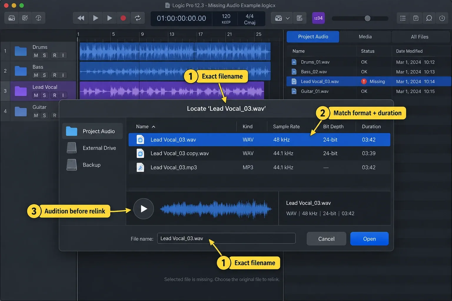Open the 4/4 time signature popup
This screenshot has width=452, height=301.
tap(250, 16)
